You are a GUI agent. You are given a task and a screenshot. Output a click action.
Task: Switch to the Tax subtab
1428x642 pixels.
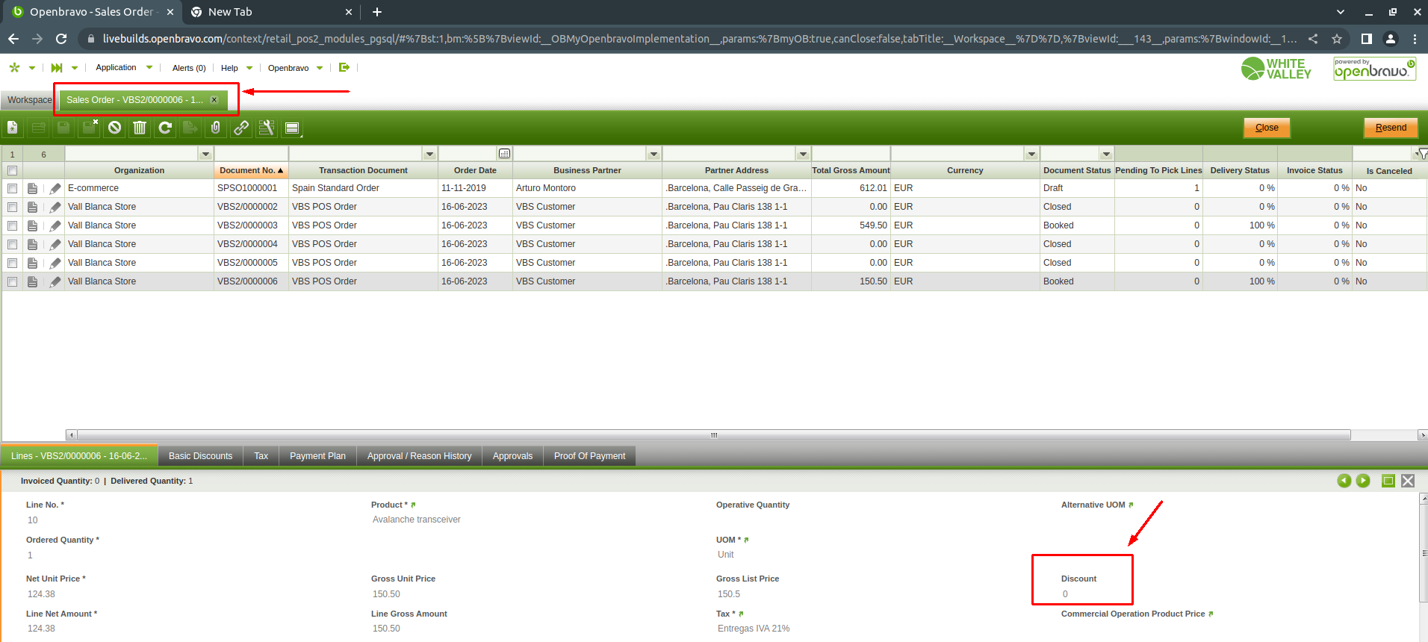point(261,456)
